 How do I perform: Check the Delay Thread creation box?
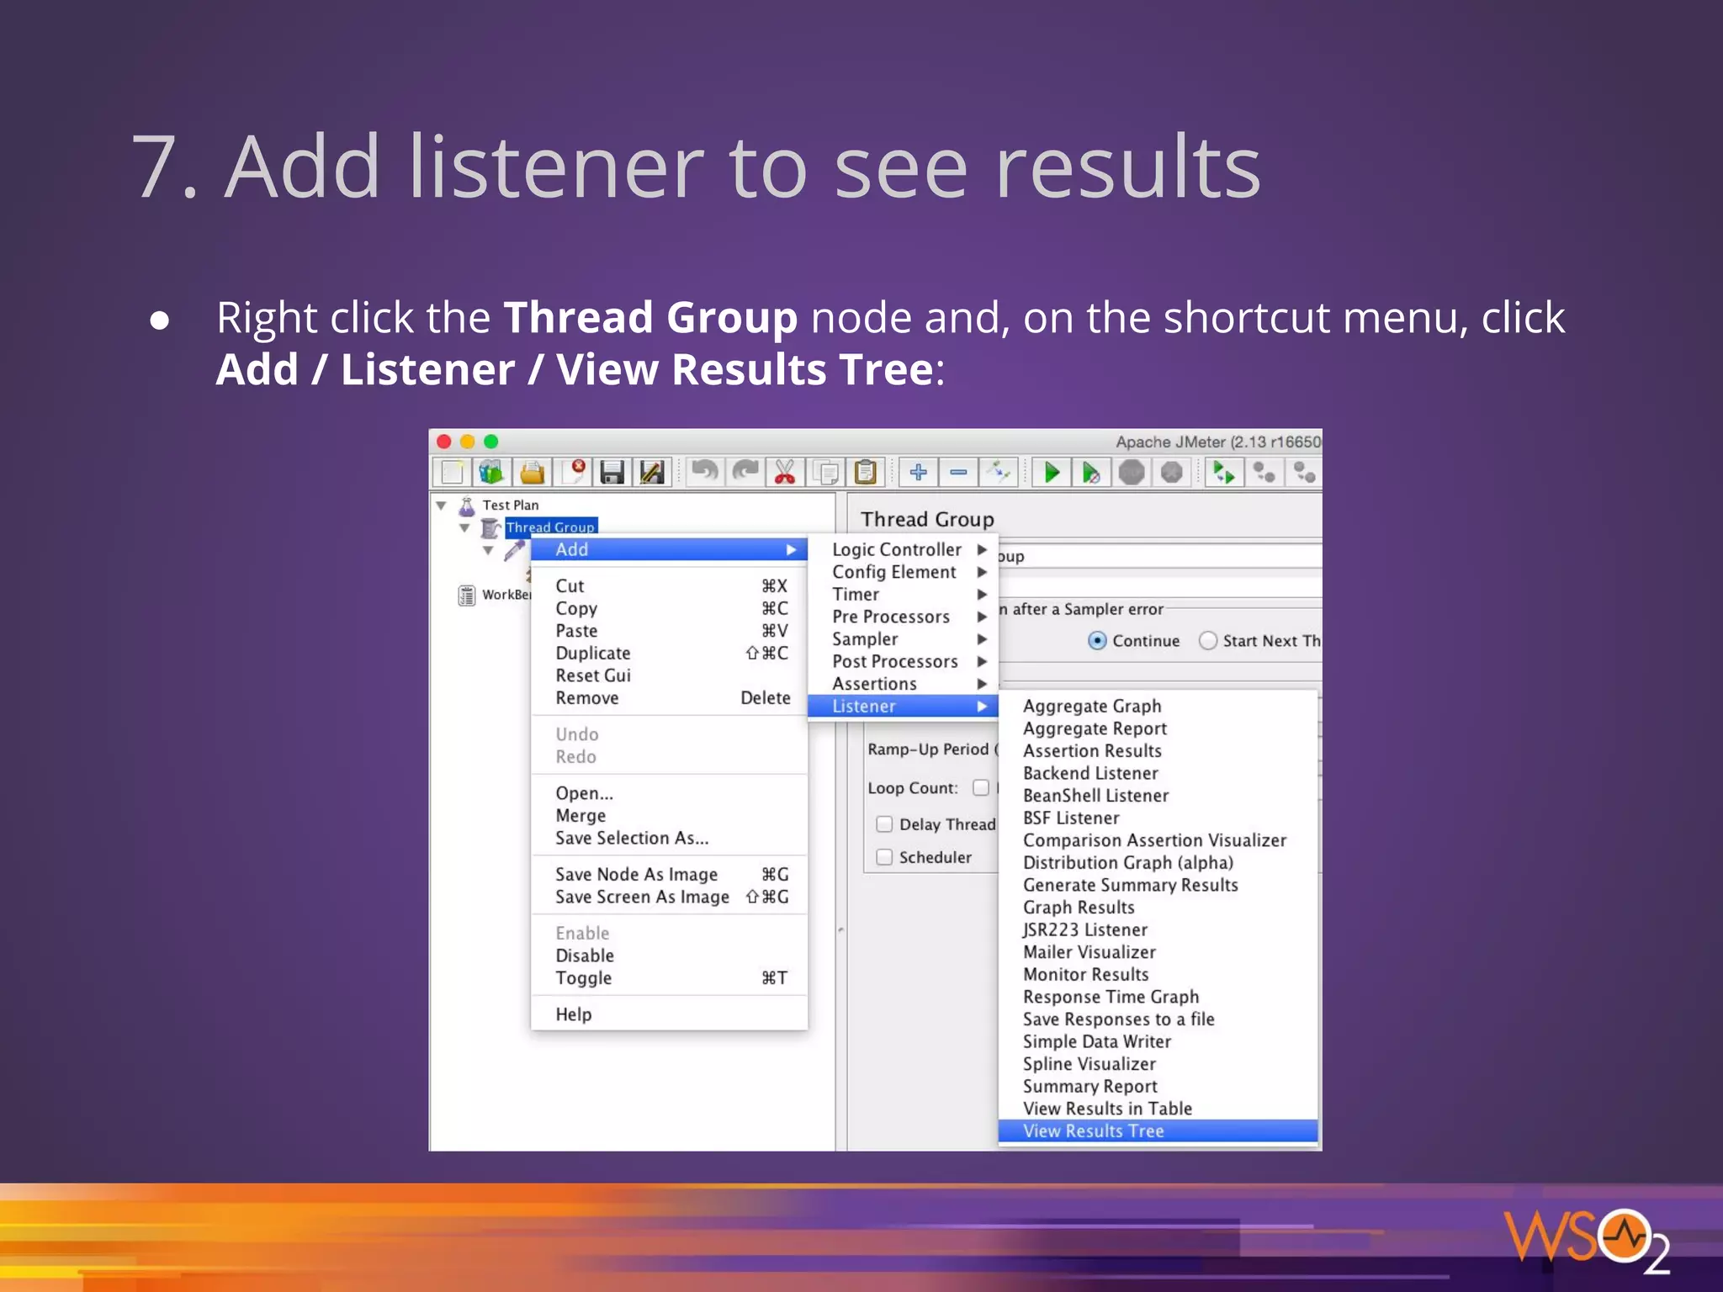(884, 824)
